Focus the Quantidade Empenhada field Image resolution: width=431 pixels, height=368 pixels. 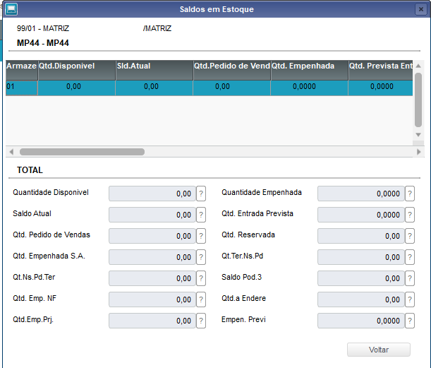point(361,194)
